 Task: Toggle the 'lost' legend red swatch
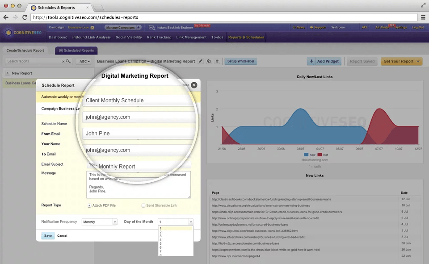(320, 155)
